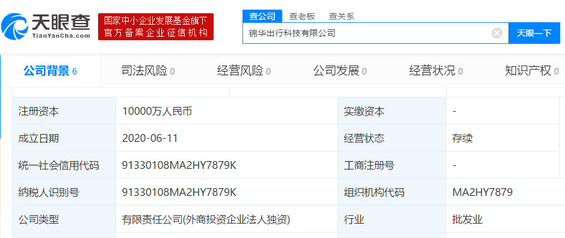This screenshot has width=565, height=238.
Task: Click the 经营状态 label cell
Action: coord(392,138)
